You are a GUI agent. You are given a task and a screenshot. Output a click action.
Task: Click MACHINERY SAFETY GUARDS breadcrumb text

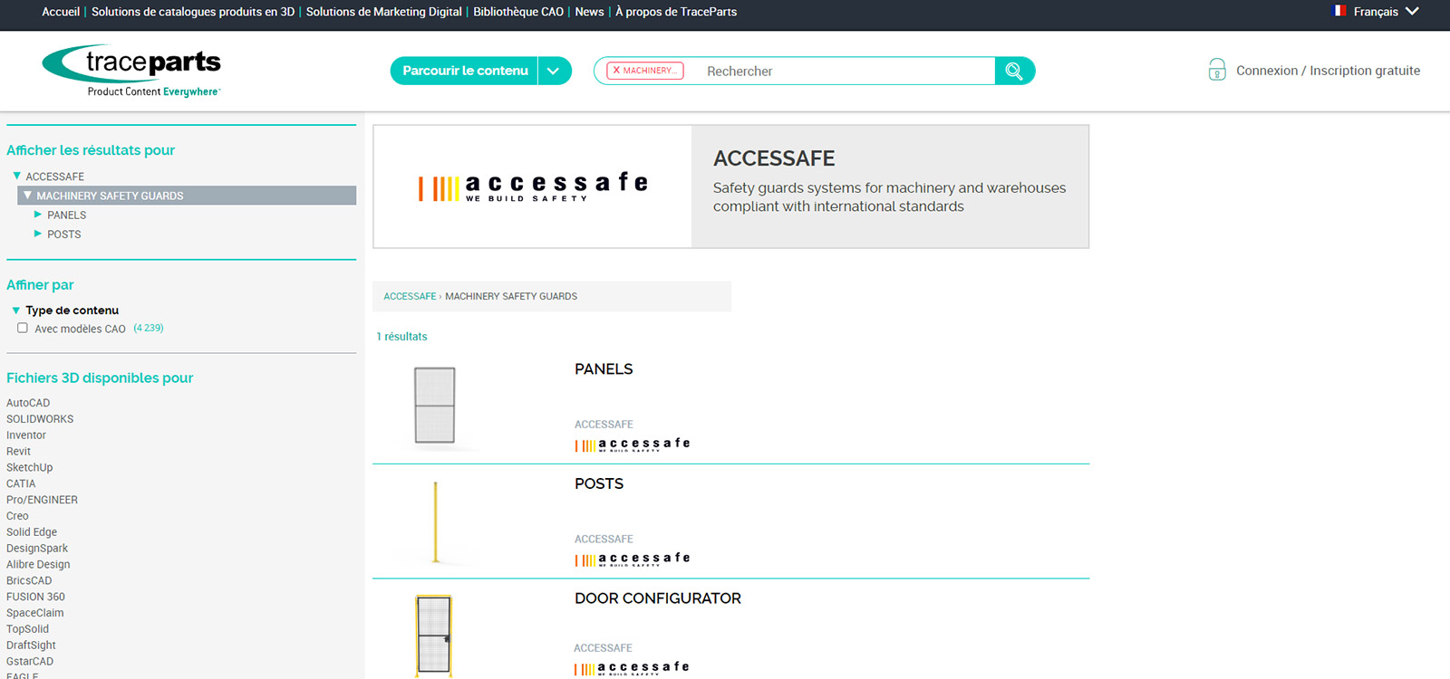pos(511,296)
